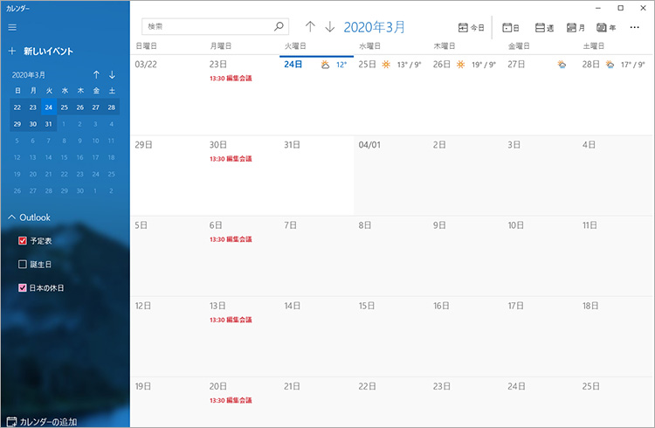This screenshot has width=655, height=428.
Task: Enable the 誕生日 calendar checkbox
Action: [x=23, y=264]
